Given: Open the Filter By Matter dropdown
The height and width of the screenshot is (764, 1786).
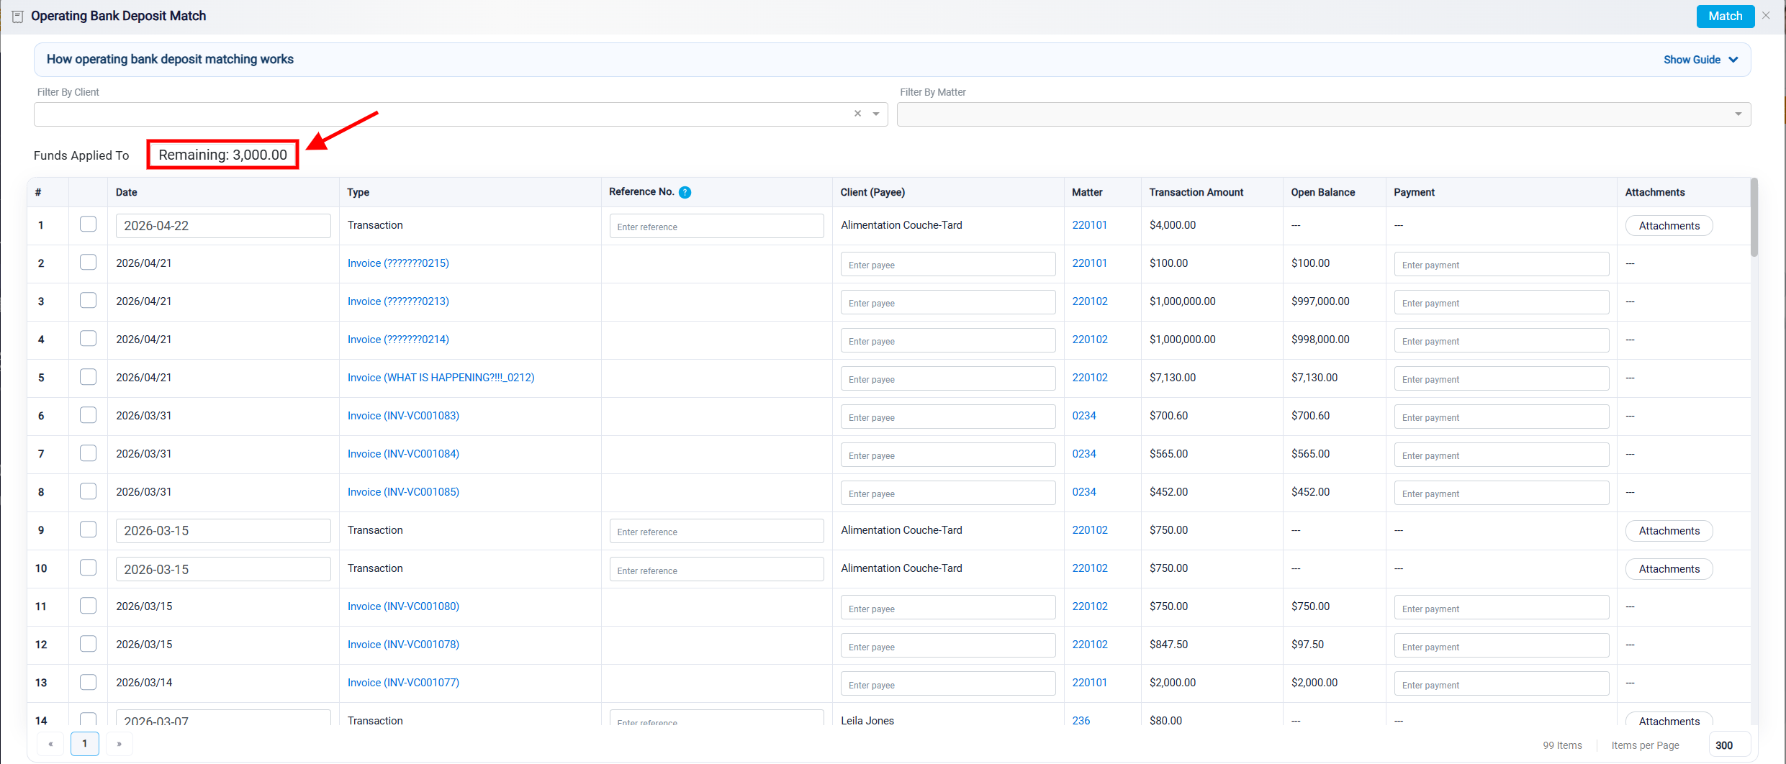Looking at the screenshot, I should tap(1738, 114).
